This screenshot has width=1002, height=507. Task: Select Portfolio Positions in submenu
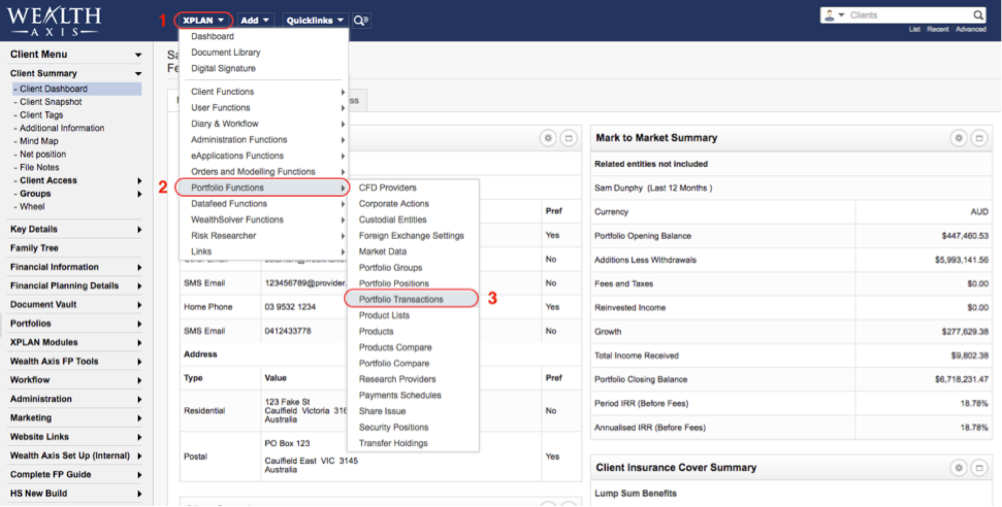(x=394, y=284)
